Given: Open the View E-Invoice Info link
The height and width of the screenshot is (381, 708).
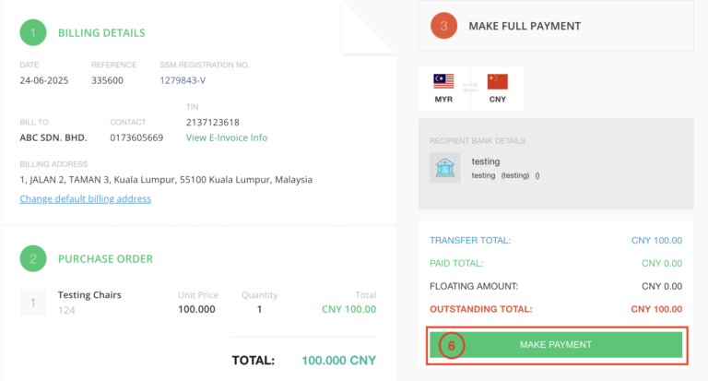Looking at the screenshot, I should pyautogui.click(x=227, y=137).
